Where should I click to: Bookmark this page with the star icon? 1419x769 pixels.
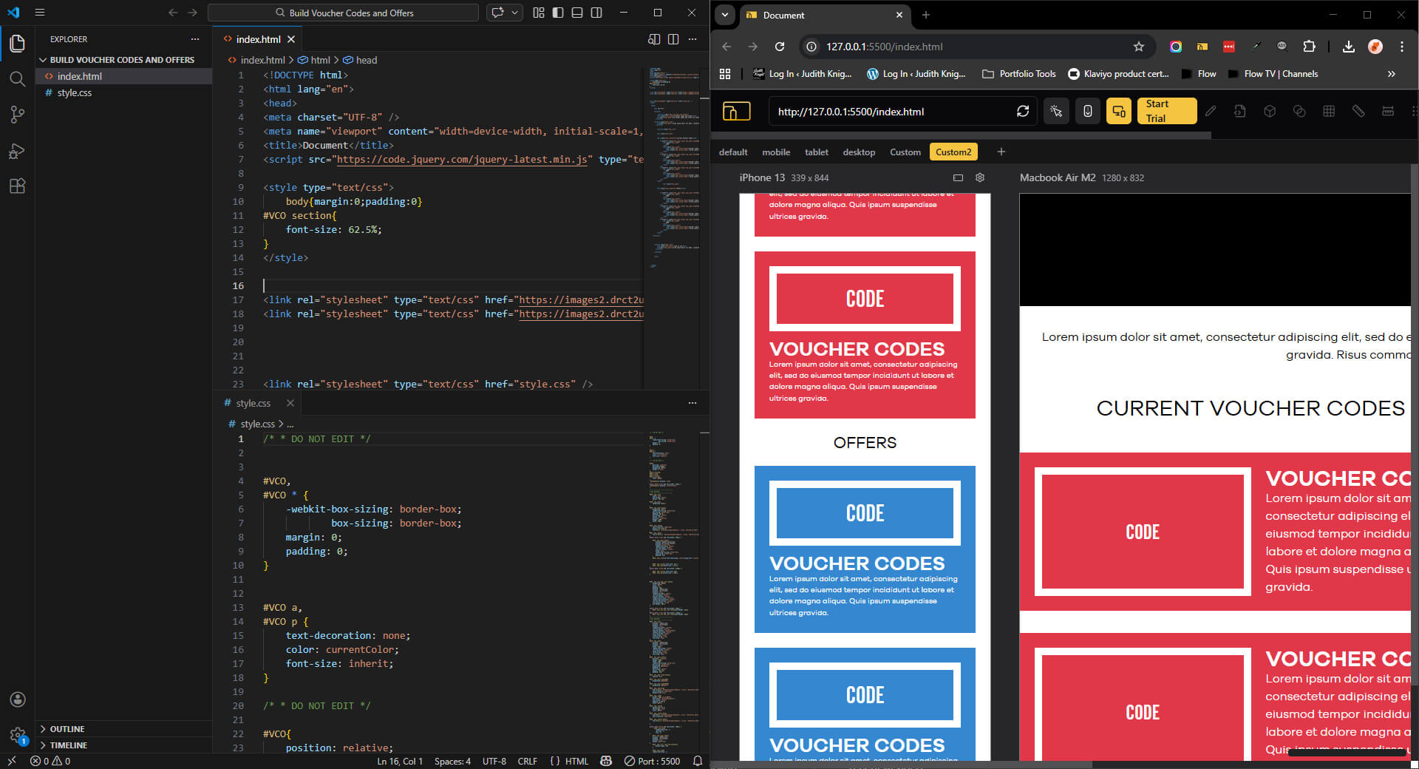point(1139,47)
